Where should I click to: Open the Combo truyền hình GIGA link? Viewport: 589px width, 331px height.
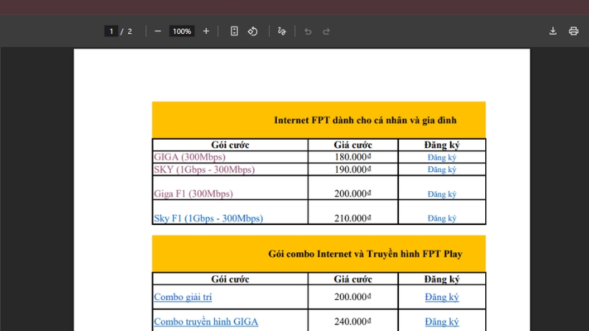pyautogui.click(x=205, y=321)
